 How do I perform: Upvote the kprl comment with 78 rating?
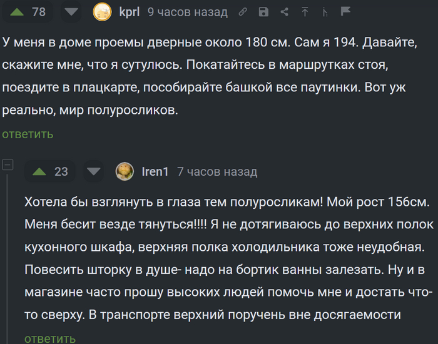coord(17,12)
